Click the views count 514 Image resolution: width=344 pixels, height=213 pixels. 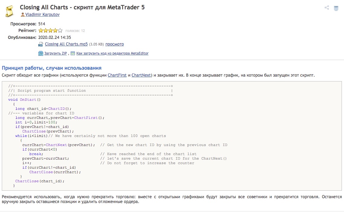42,24
